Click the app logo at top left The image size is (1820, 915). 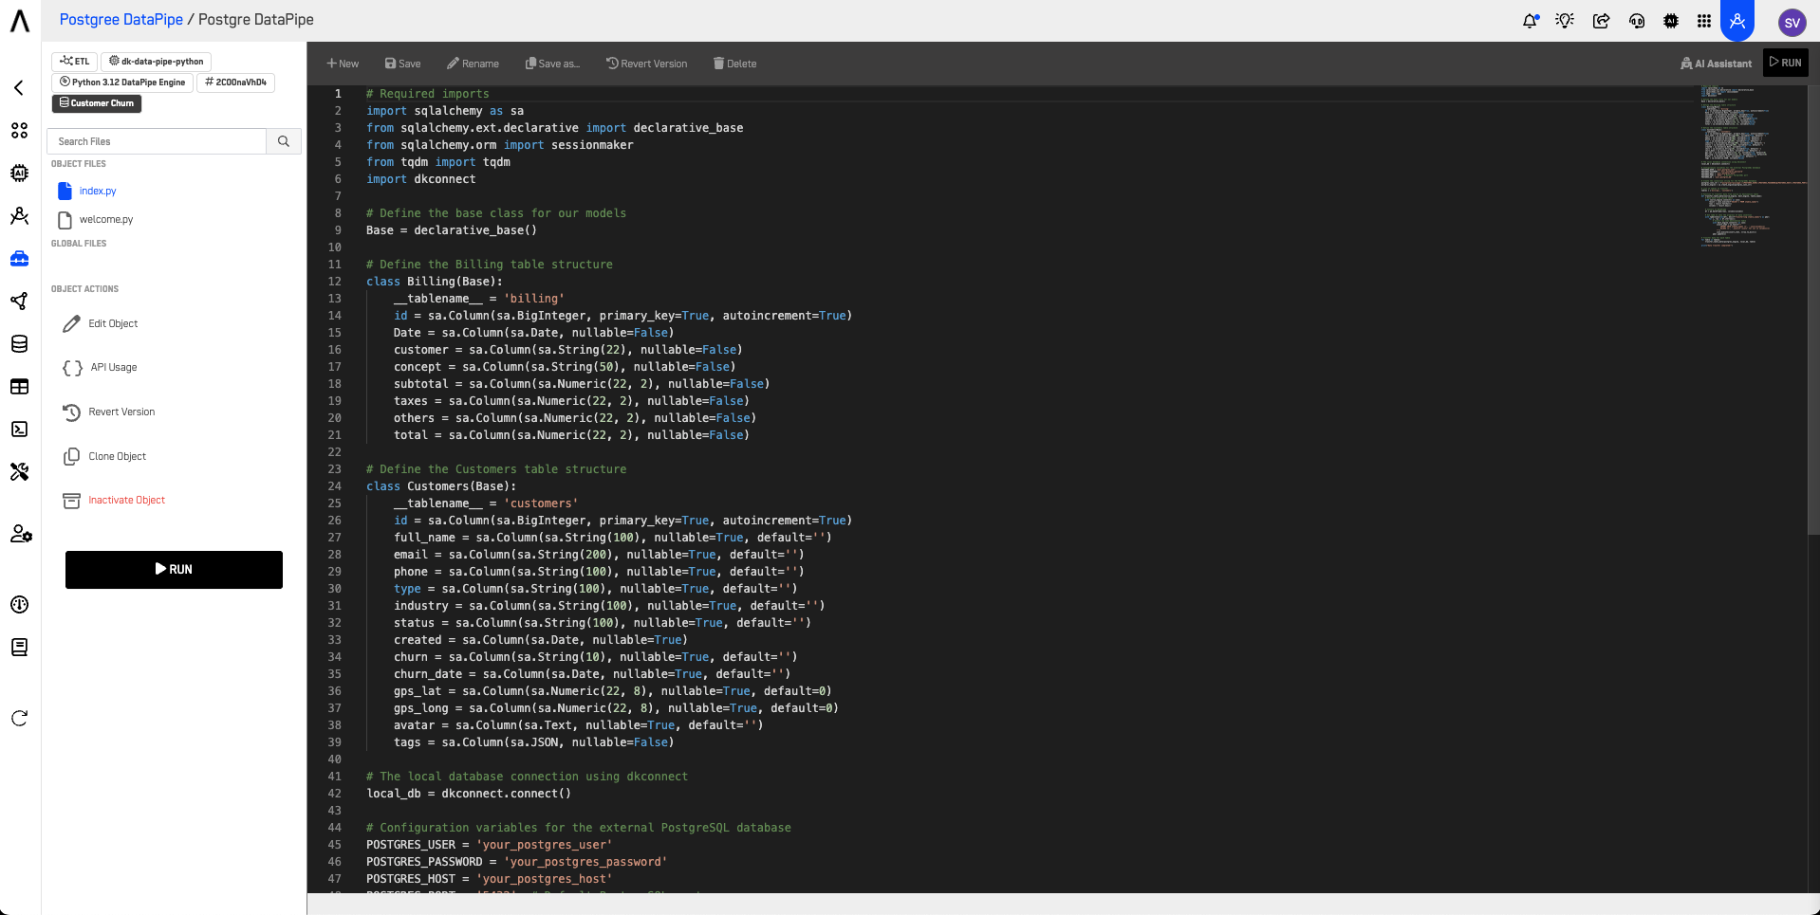pyautogui.click(x=20, y=21)
